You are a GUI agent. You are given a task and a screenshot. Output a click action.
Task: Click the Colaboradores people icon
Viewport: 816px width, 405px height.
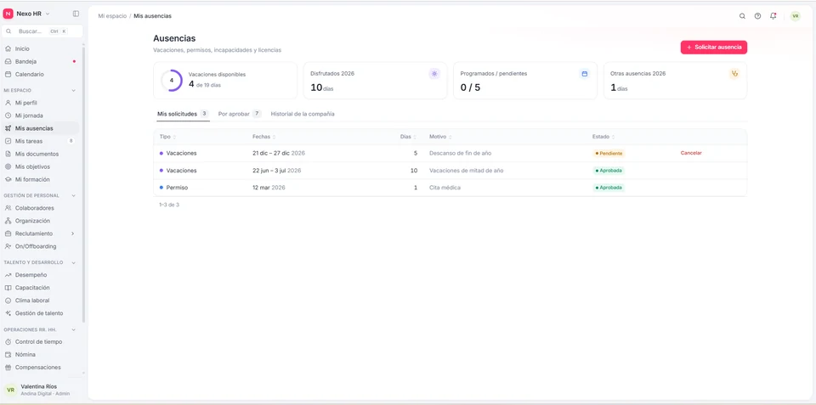point(8,208)
